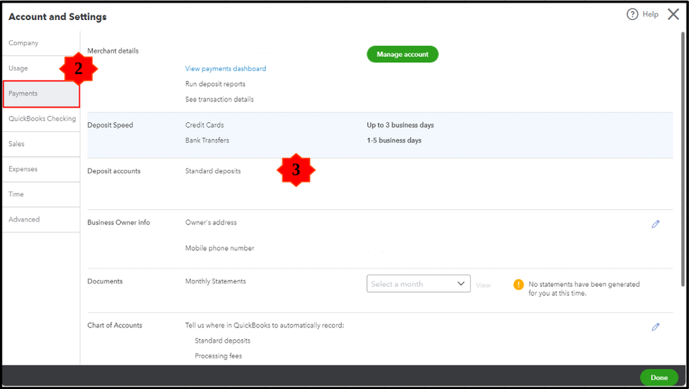Click 'Tell us where in QuickBooks' text
This screenshot has width=689, height=389.
click(264, 325)
